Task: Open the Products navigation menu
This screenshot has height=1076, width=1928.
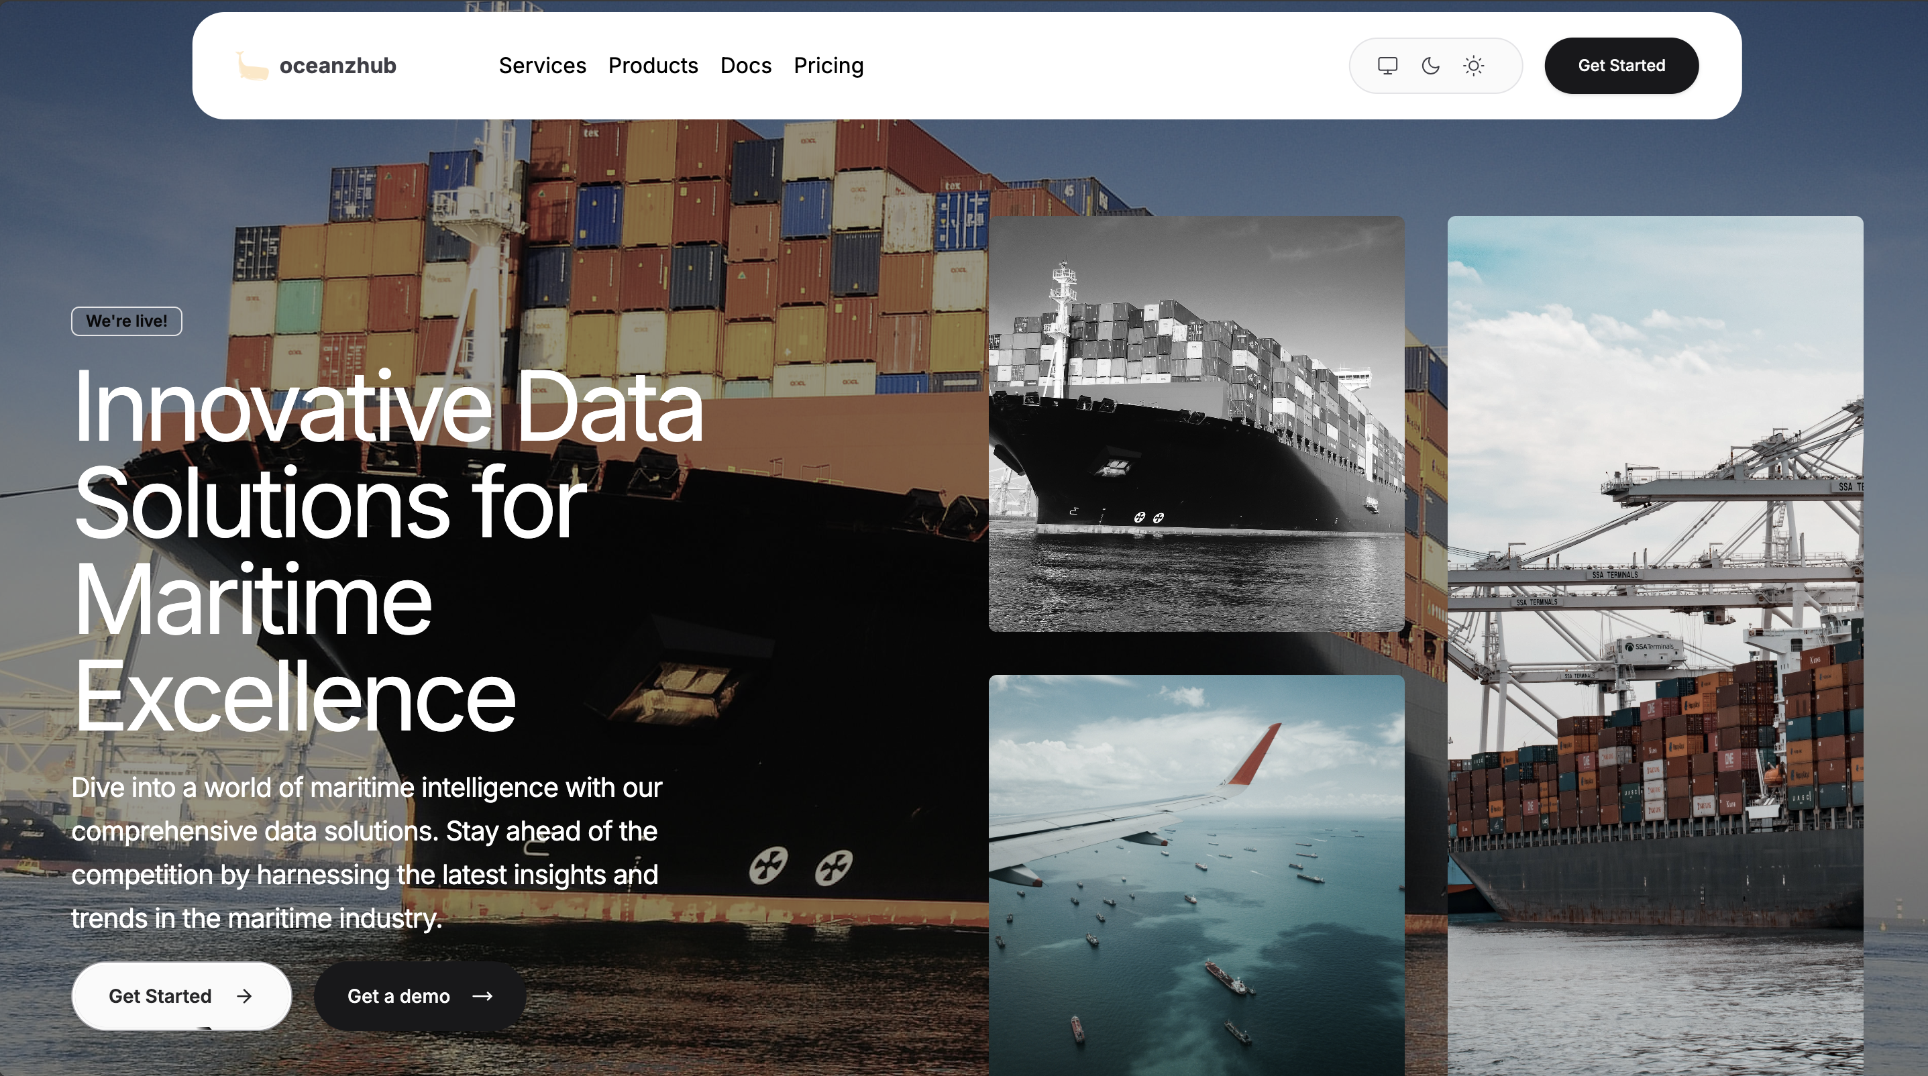Action: pos(653,65)
